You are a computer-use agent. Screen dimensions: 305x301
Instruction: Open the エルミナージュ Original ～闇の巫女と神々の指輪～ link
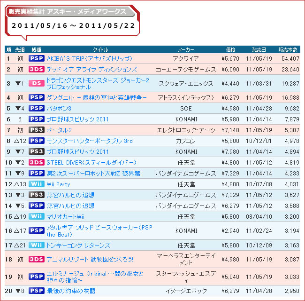[x=95, y=277]
